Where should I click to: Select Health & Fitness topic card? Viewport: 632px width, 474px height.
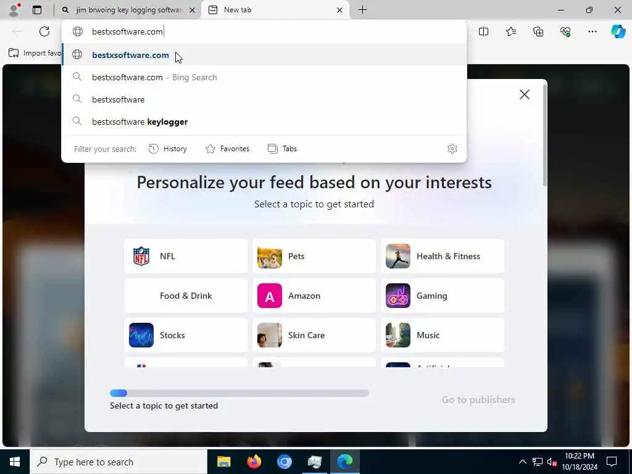tap(443, 256)
